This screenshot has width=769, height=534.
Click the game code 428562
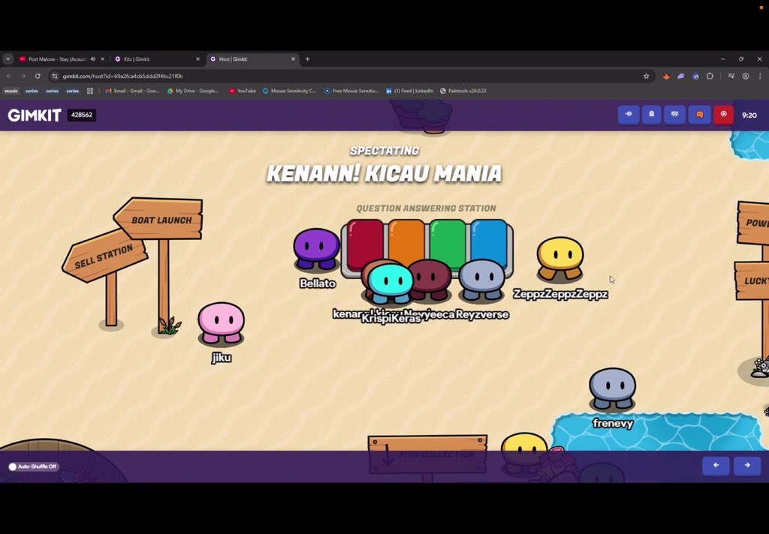pos(81,115)
